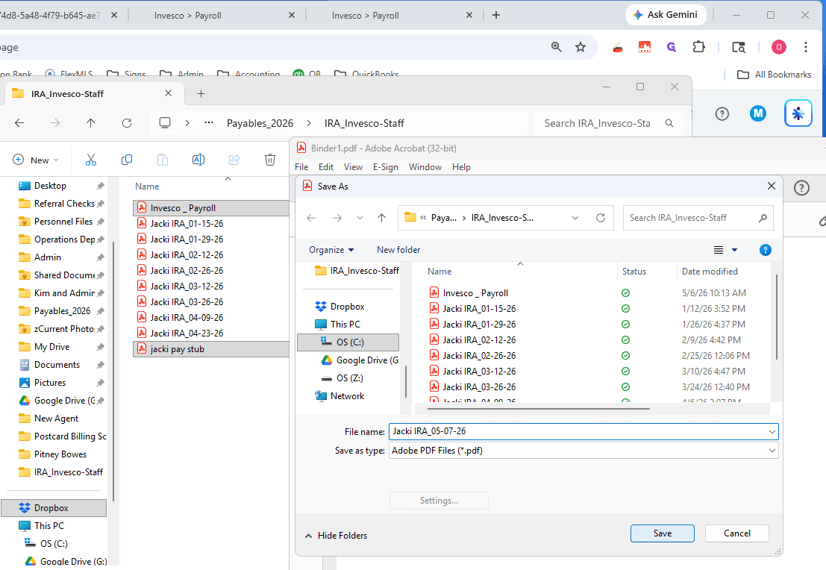Click the Cut scissors icon in File Explorer

91,160
